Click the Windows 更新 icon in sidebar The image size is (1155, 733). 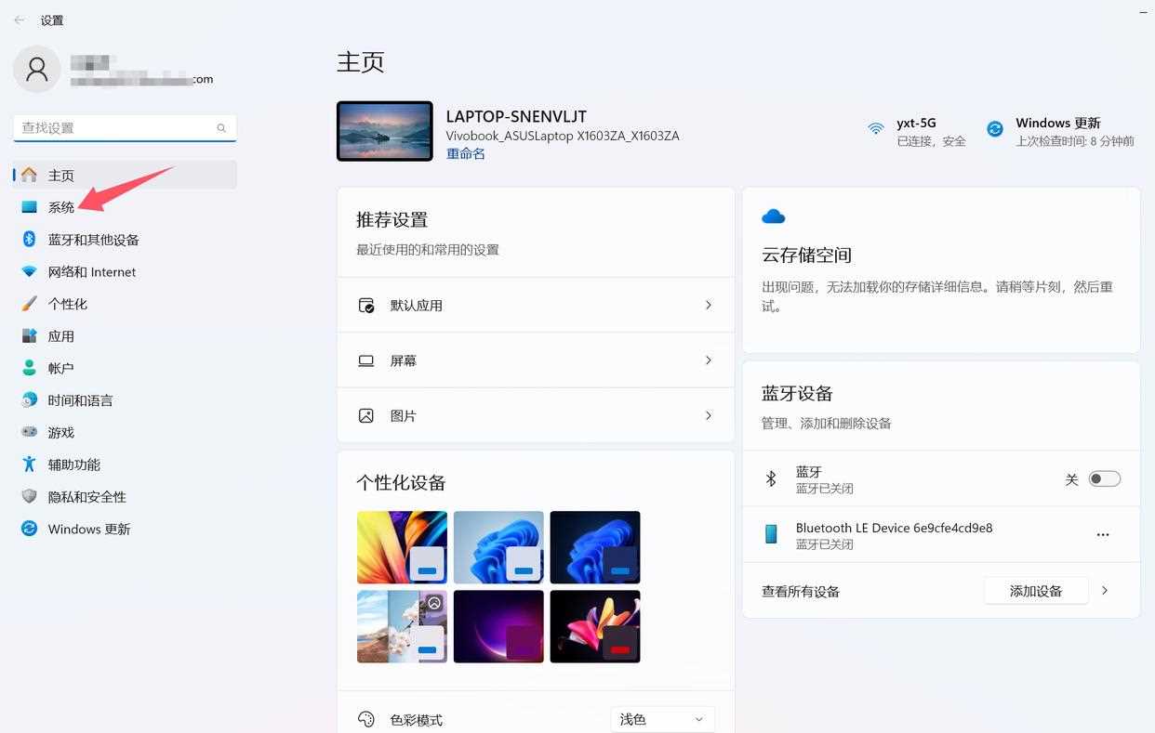tap(28, 529)
